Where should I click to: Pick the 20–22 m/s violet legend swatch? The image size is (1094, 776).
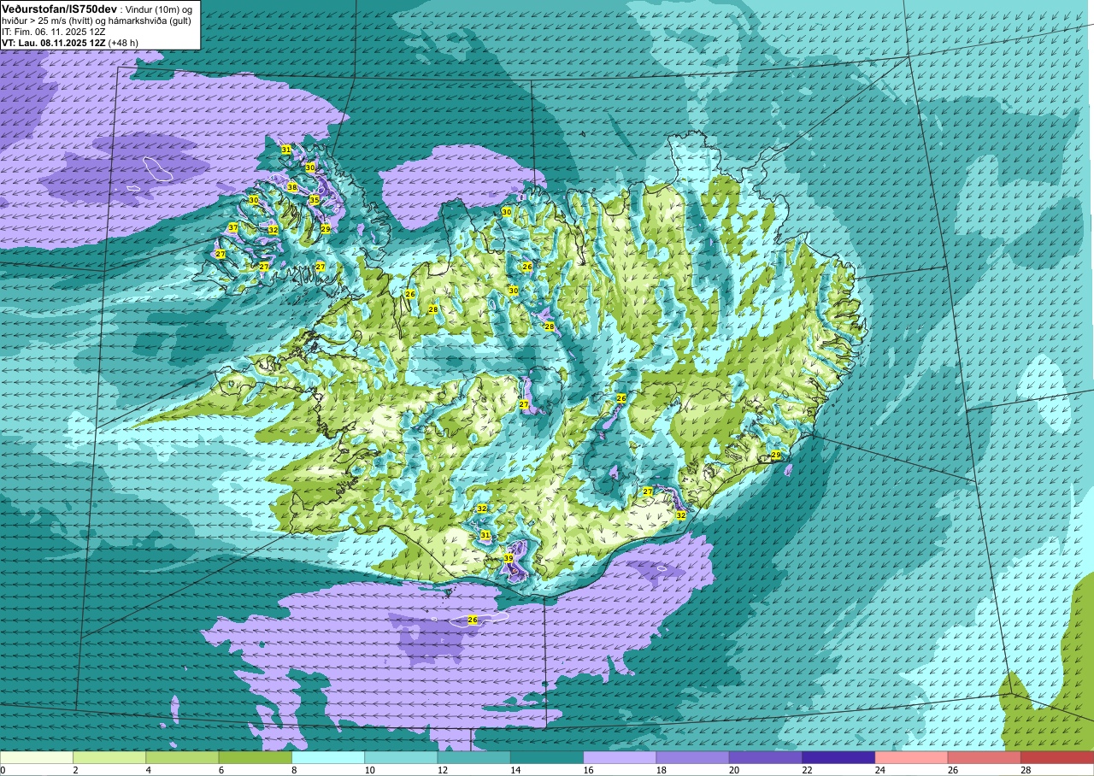765,757
